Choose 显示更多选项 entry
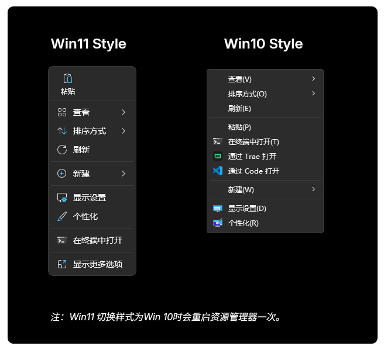The width and height of the screenshot is (384, 353). pos(92,264)
